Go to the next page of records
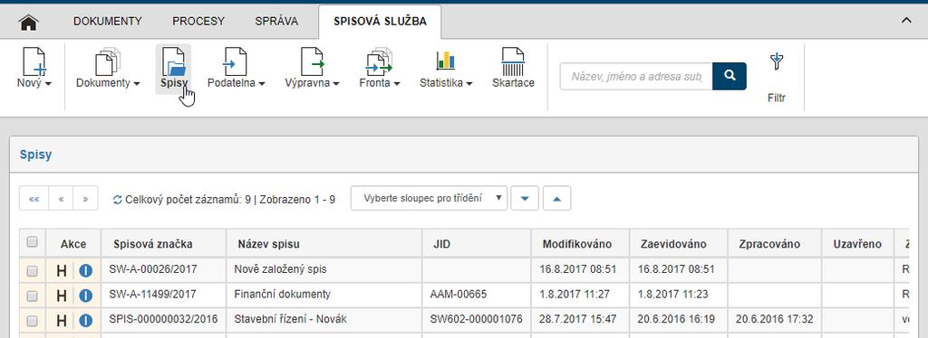928x338 pixels. coord(85,199)
